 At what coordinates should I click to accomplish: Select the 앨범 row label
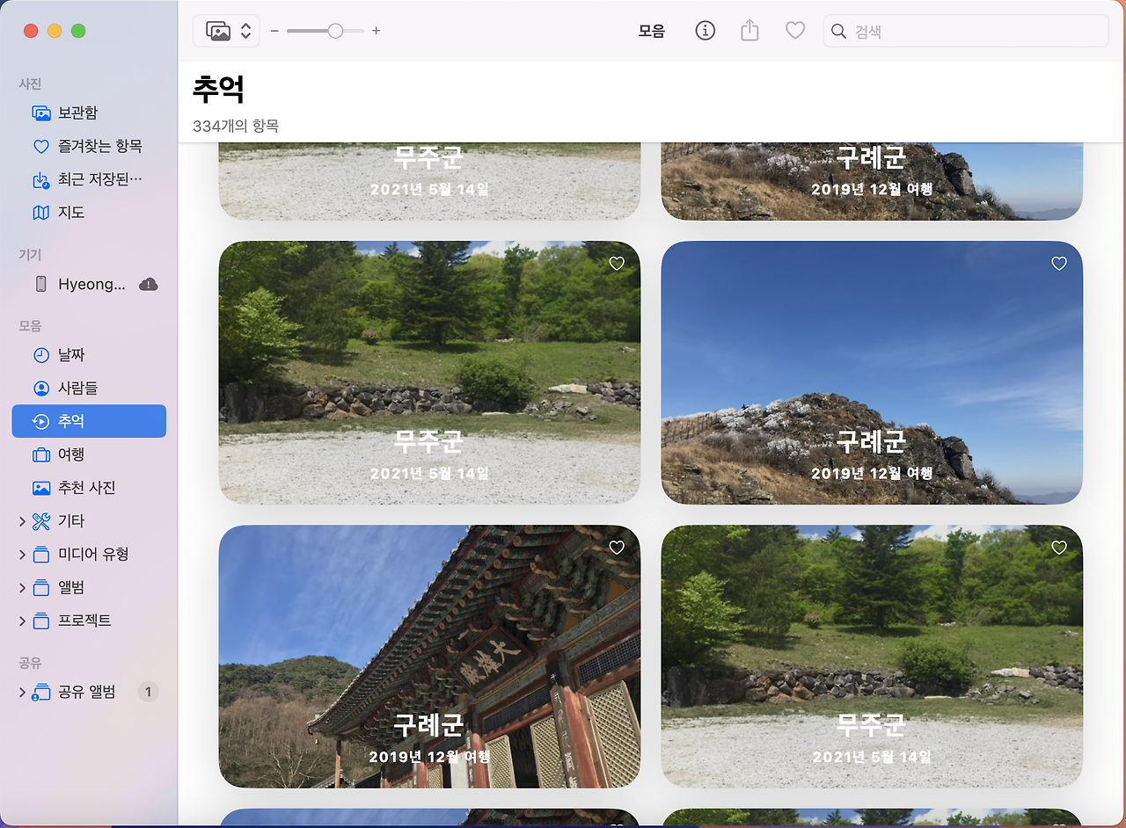[71, 588]
